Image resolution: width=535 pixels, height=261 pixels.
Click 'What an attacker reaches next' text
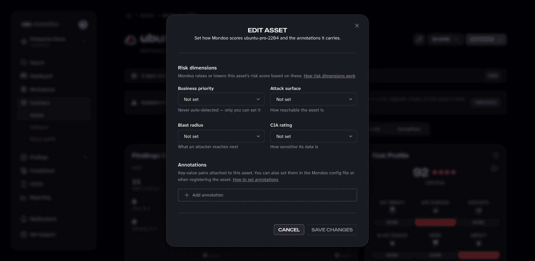[x=208, y=147]
